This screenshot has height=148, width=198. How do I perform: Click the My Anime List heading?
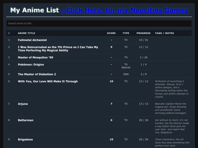click(x=34, y=10)
